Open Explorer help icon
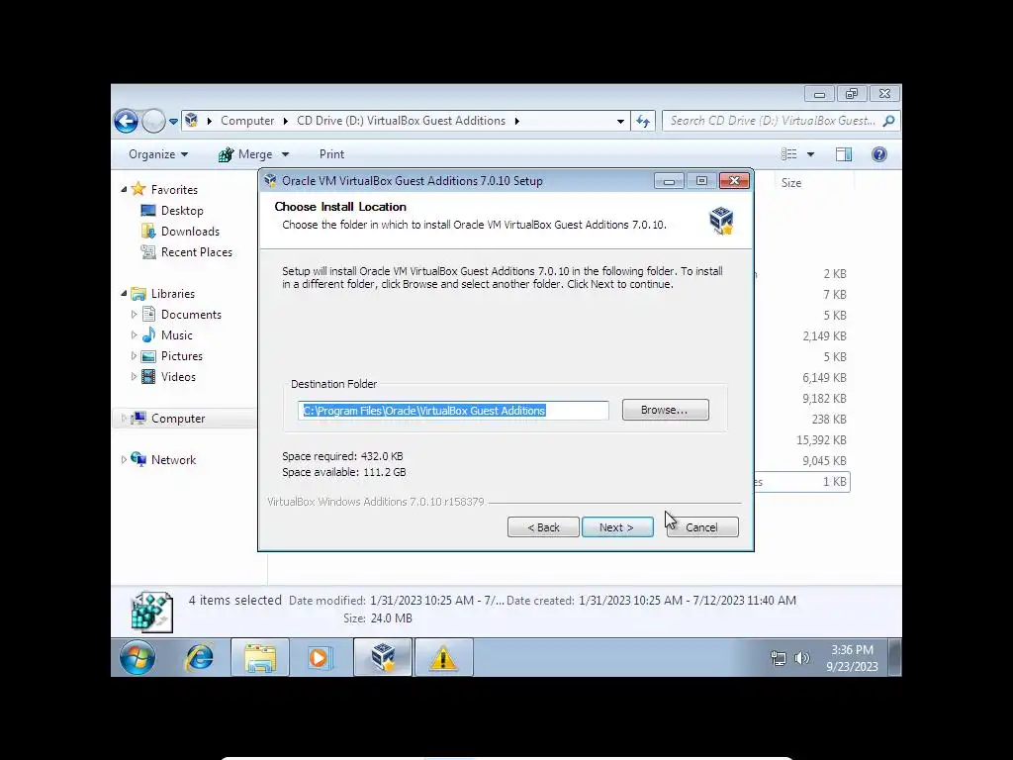The height and width of the screenshot is (760, 1013). click(879, 154)
